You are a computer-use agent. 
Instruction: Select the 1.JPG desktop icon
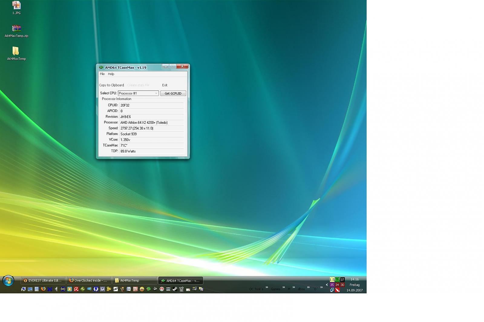(16, 8)
